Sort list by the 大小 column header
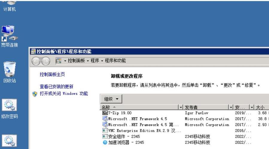This screenshot has width=269, height=149. 261,107
